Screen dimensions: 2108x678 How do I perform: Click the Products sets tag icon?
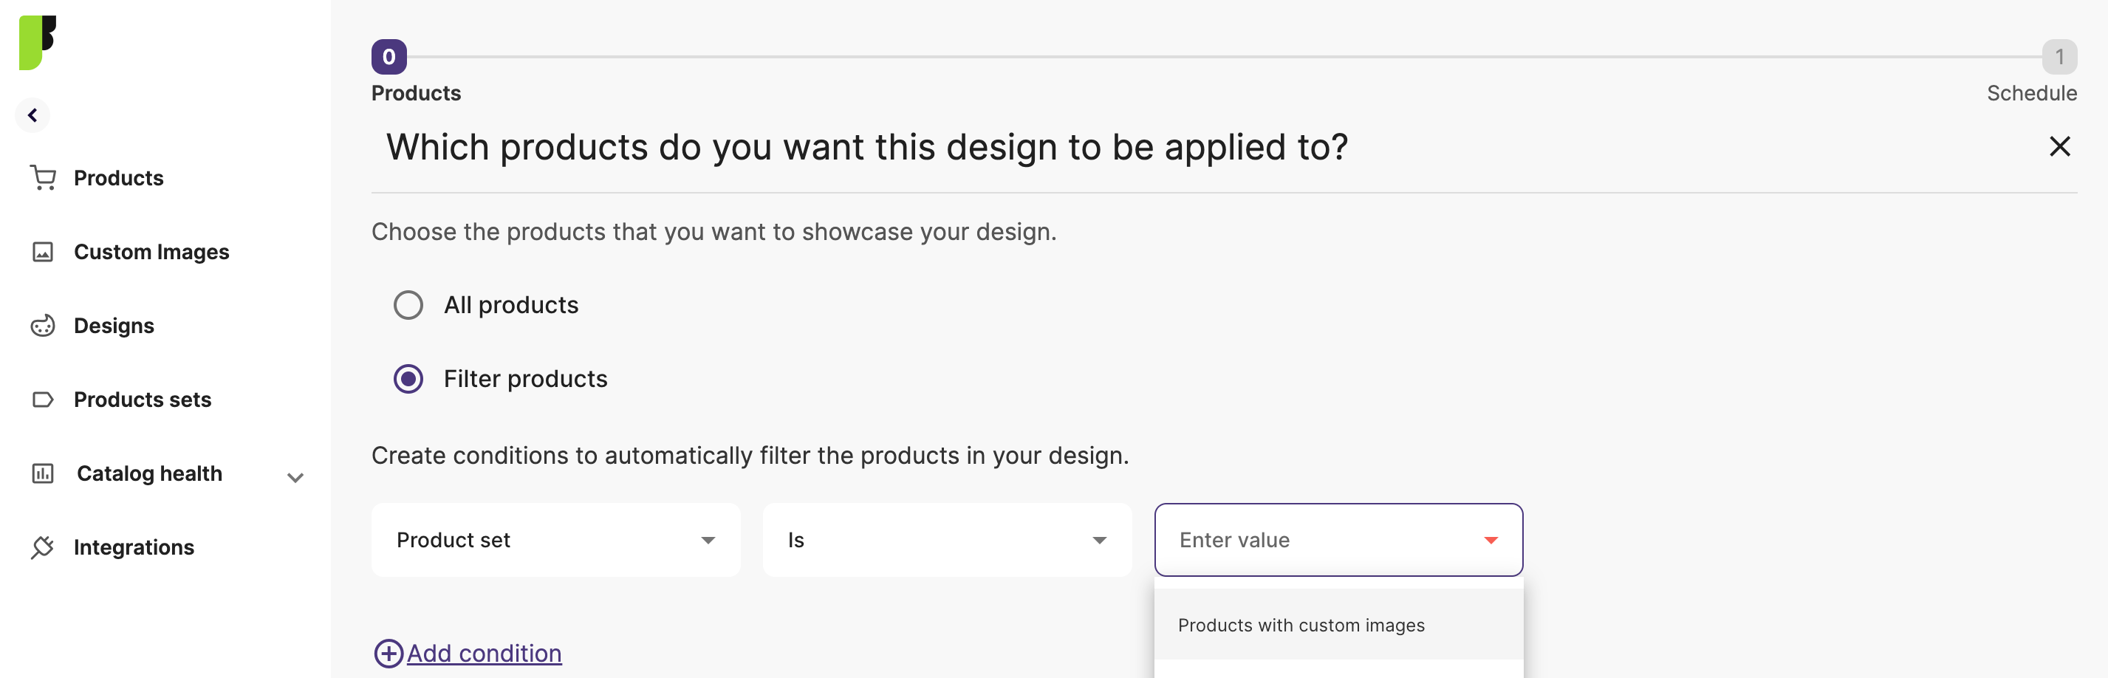point(43,400)
